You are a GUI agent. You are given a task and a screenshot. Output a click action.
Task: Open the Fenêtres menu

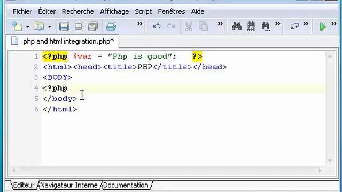tap(171, 12)
